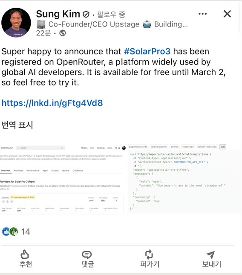
Task: Click Sung Kim's profile photo
Action: [16, 23]
